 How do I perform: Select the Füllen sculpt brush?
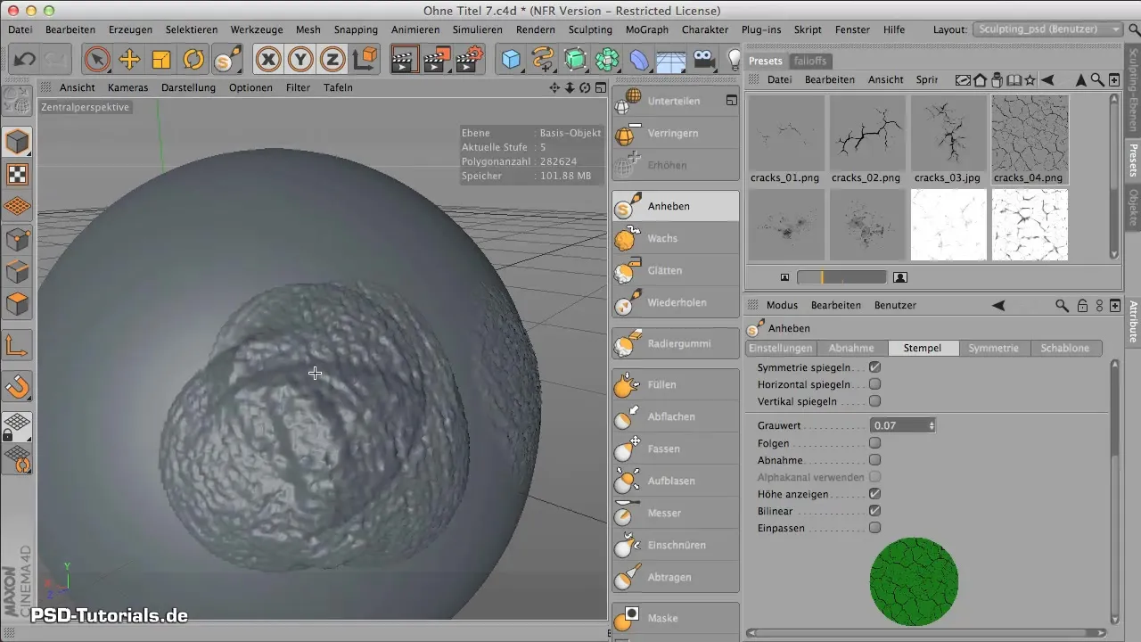pyautogui.click(x=676, y=384)
